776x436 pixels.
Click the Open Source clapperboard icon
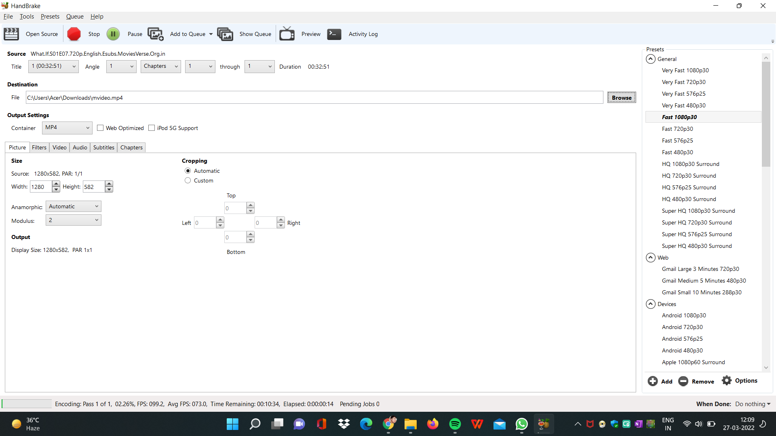point(11,34)
